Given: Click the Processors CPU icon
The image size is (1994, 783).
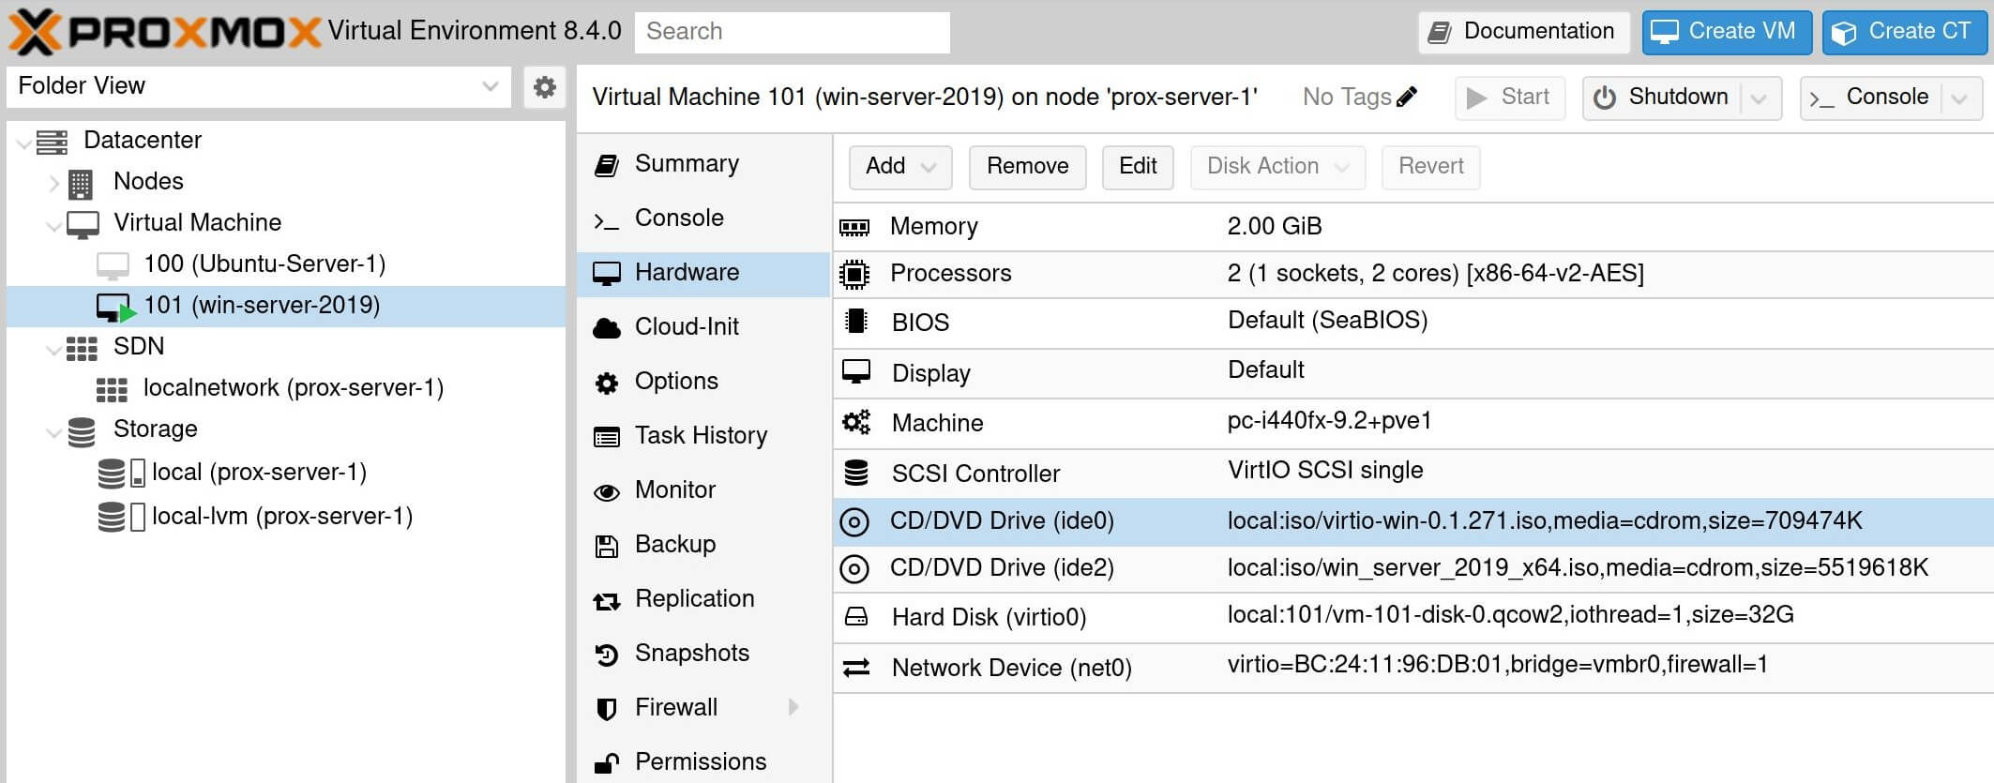Looking at the screenshot, I should 854,274.
